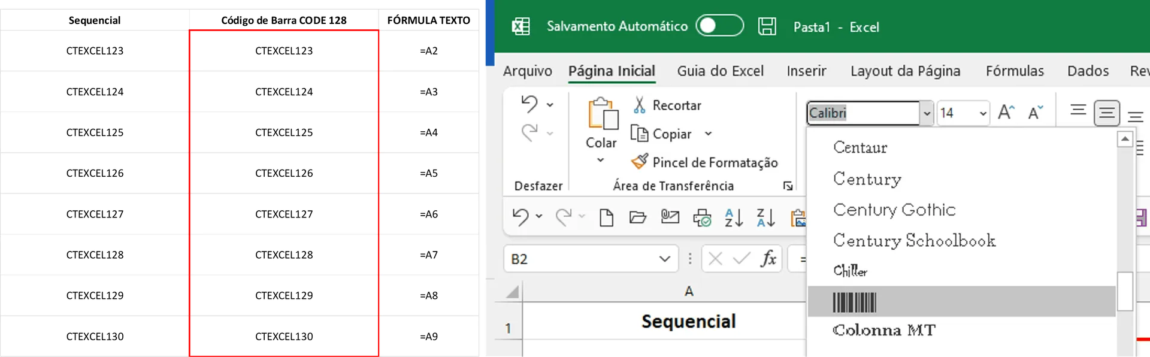Click the Save disk icon in title bar
This screenshot has width=1150, height=357.
[x=767, y=26]
